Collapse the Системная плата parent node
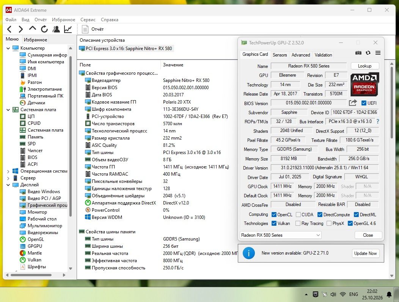The height and width of the screenshot is (302, 399). (x=8, y=110)
